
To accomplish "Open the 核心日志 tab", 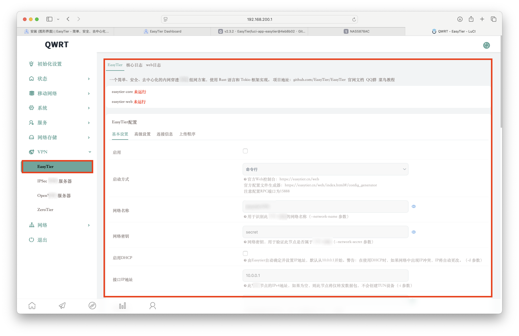I will [x=134, y=65].
